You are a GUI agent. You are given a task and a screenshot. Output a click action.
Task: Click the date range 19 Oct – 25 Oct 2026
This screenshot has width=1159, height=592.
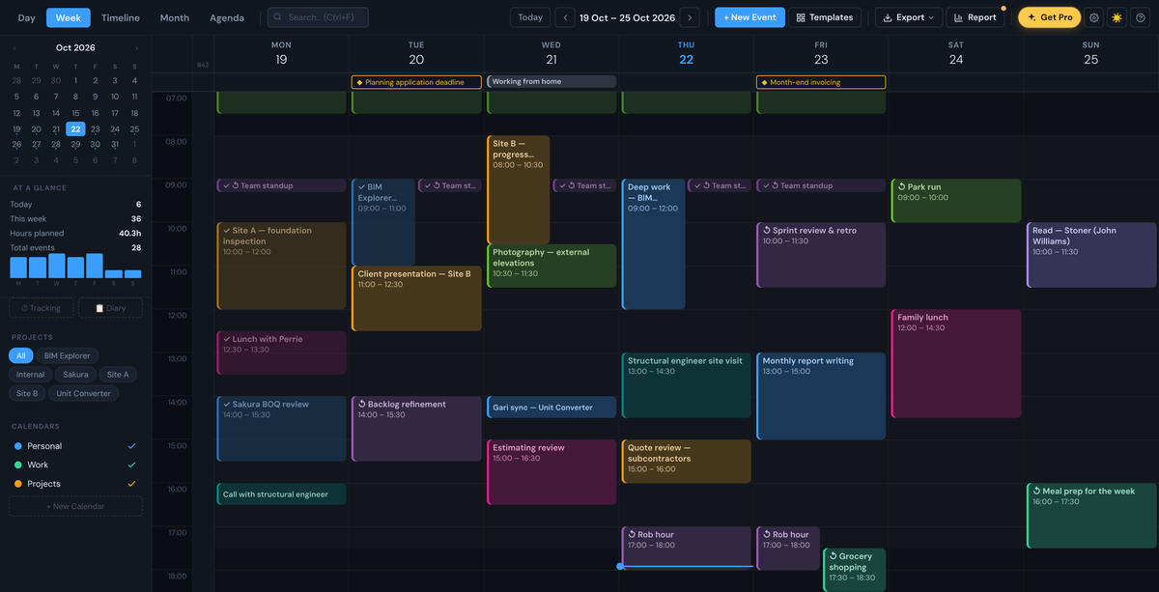627,17
